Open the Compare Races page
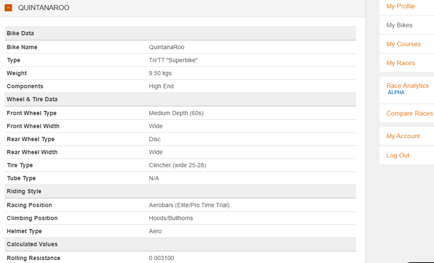The width and height of the screenshot is (434, 263). 409,113
